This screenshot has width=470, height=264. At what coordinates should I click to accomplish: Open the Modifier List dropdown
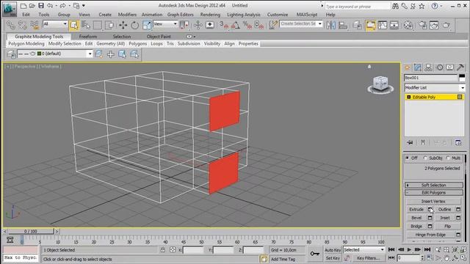click(x=434, y=88)
